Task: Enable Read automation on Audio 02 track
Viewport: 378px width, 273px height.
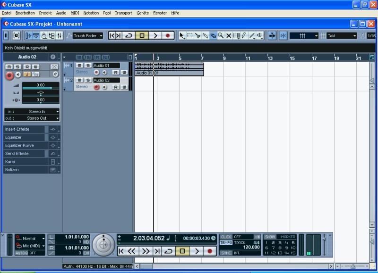Action: click(x=116, y=87)
